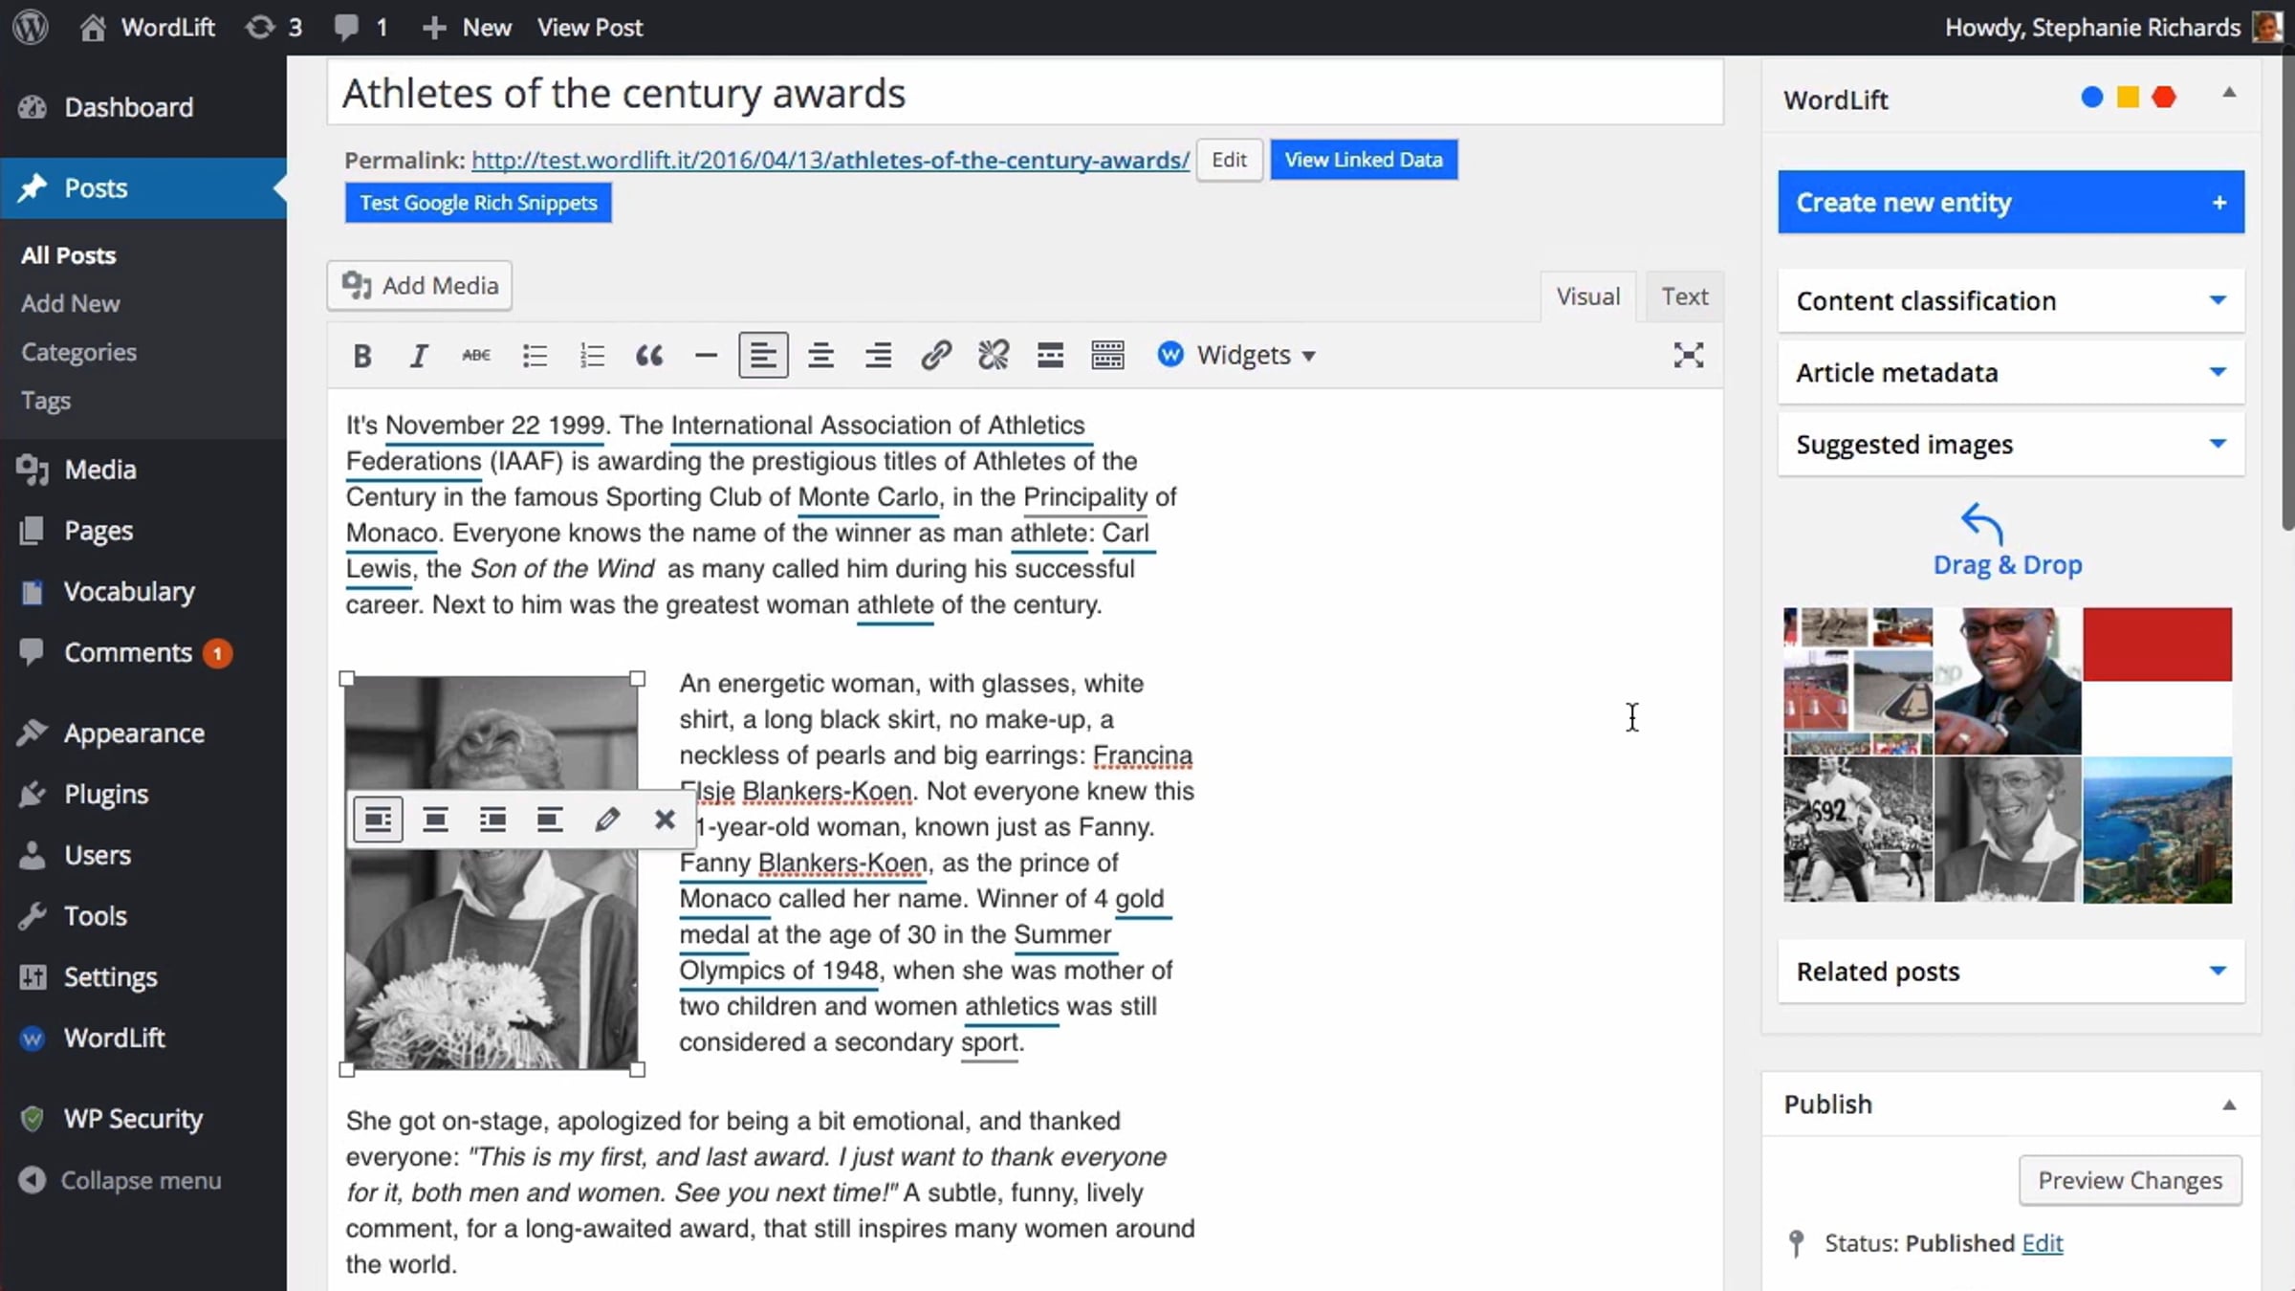Viewport: 2295px width, 1291px height.
Task: Click the View Linked Data button
Action: [1363, 160]
